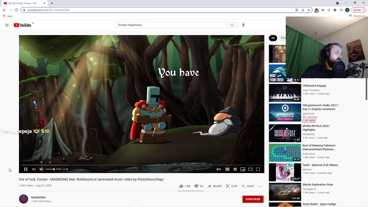Open MADMONQ channel avatar
Screen dimensions: 368x207
(24, 199)
